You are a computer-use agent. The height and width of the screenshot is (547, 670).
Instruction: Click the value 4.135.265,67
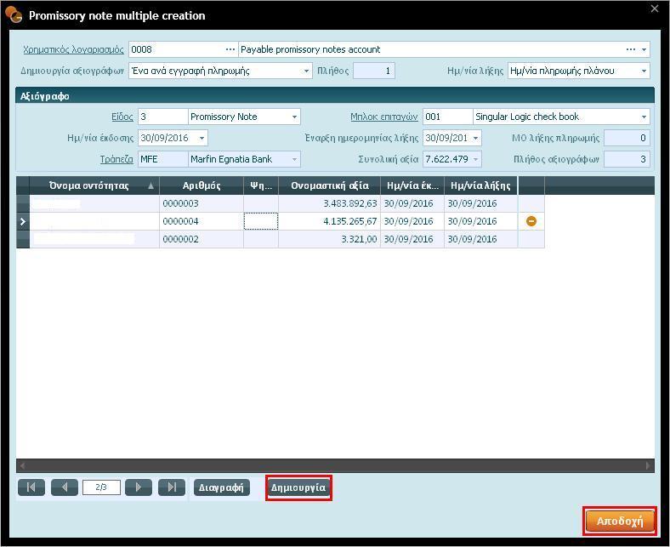point(350,221)
